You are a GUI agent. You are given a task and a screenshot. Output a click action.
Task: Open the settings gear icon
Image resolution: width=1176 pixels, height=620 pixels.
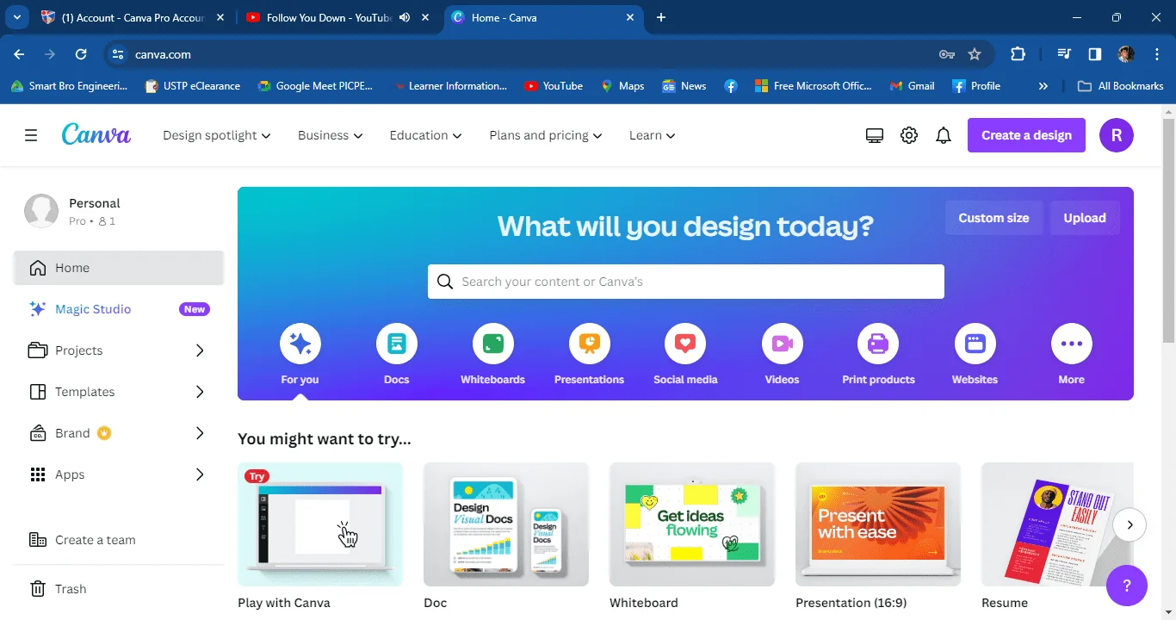click(909, 135)
